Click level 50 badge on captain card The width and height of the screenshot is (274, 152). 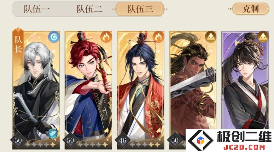[18, 140]
